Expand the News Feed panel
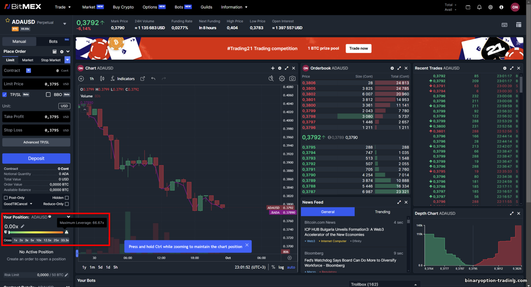Screen dimensions: 531x287 click(x=399, y=202)
